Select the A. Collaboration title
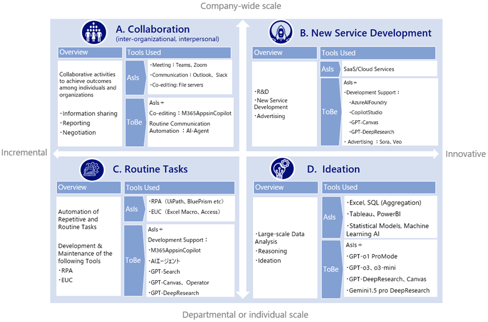This screenshot has height=322, width=488. [x=153, y=29]
